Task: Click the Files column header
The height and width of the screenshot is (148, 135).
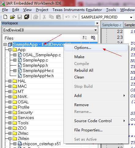Action: click(x=42, y=38)
